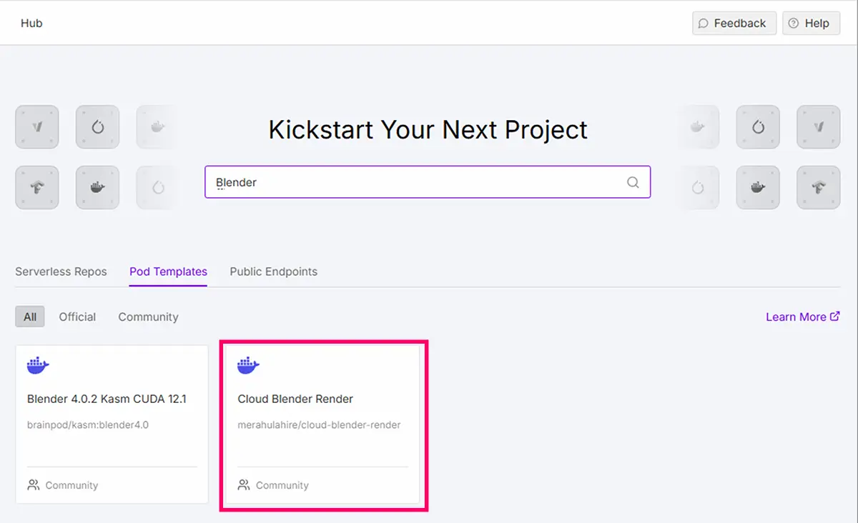Image resolution: width=858 pixels, height=523 pixels.
Task: Focus the Blender search field
Action: 415,182
